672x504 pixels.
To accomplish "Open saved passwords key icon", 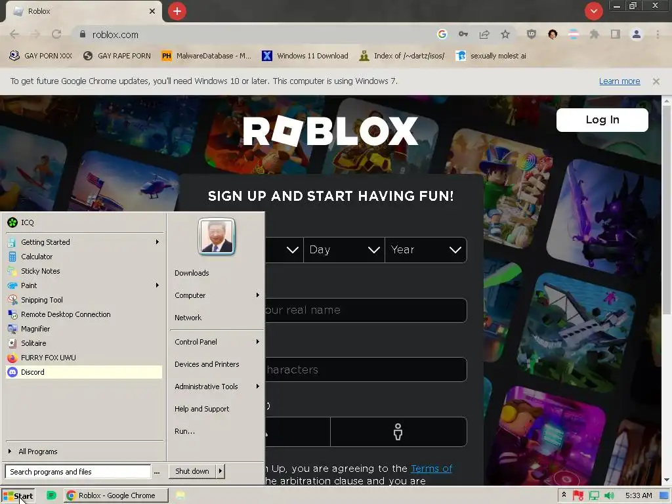I will (463, 34).
